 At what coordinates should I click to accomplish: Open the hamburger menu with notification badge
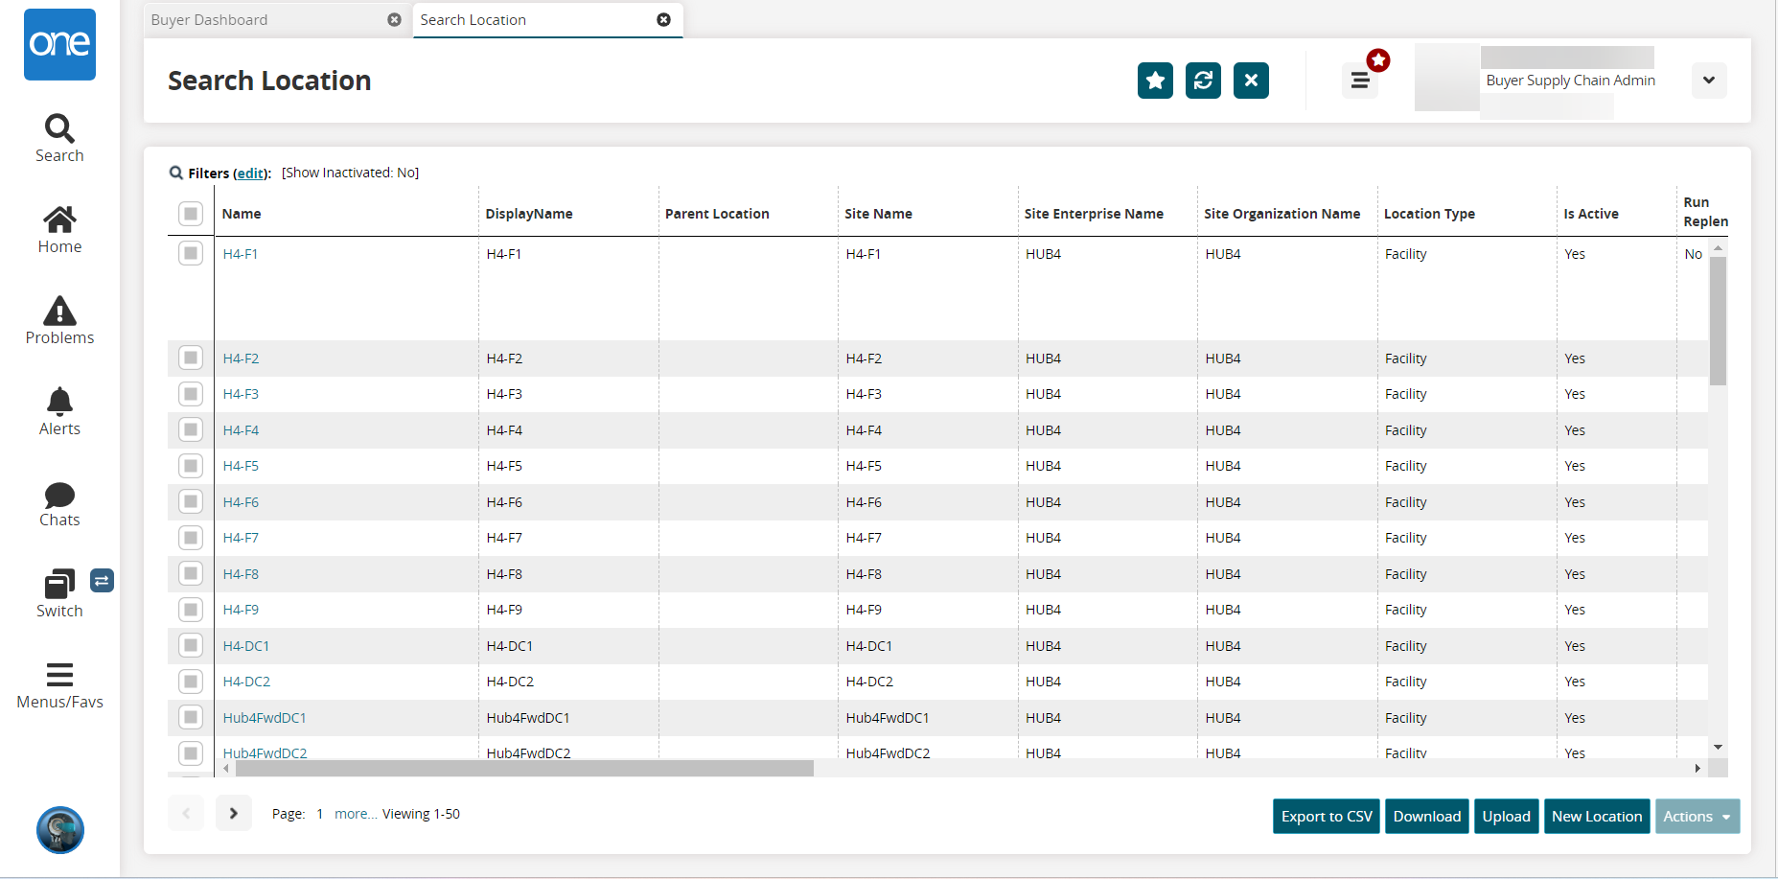[1360, 81]
